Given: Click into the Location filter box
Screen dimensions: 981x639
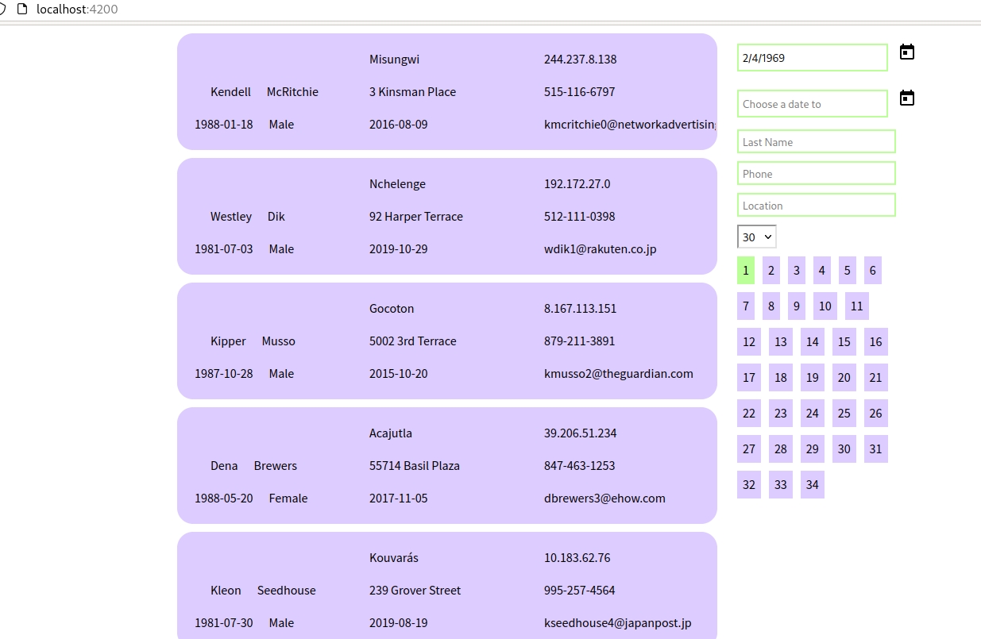Looking at the screenshot, I should pyautogui.click(x=816, y=206).
